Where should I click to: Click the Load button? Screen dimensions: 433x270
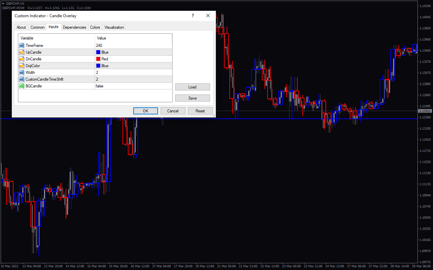click(x=192, y=87)
